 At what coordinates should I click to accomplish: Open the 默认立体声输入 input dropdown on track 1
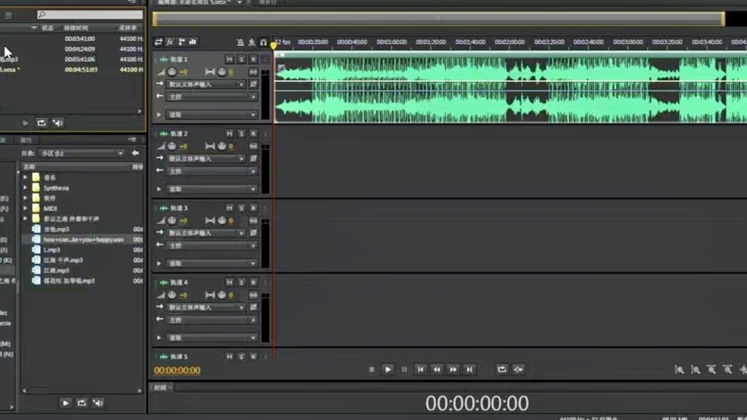coord(206,85)
